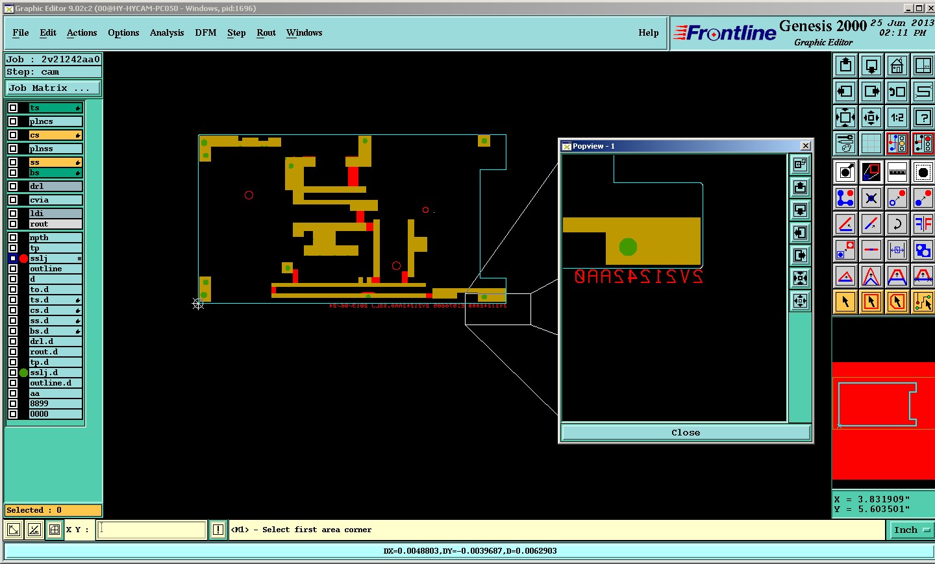Viewport: 935px width, 564px height.
Task: Click the Job Matrix button
Action: point(53,88)
